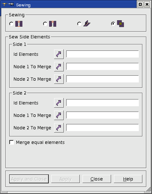152x194 pixels.
Task: Enable Merge equal elements checkbox
Action: click(x=12, y=142)
